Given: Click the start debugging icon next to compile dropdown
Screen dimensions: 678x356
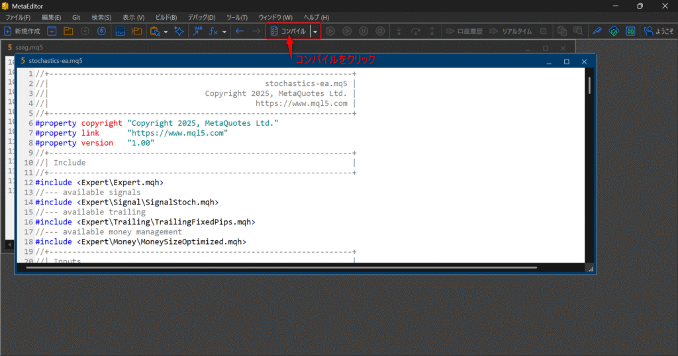Looking at the screenshot, I should coord(331,31).
